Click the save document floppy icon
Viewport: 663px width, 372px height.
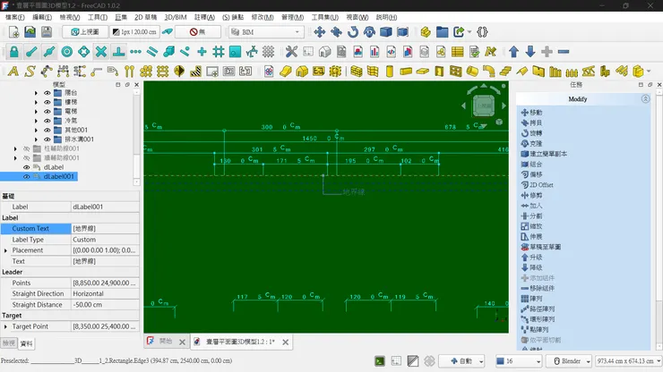pos(47,32)
